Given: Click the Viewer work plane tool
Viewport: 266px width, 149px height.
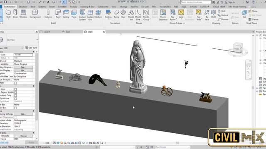Looking at the screenshot, I should coord(254,19).
